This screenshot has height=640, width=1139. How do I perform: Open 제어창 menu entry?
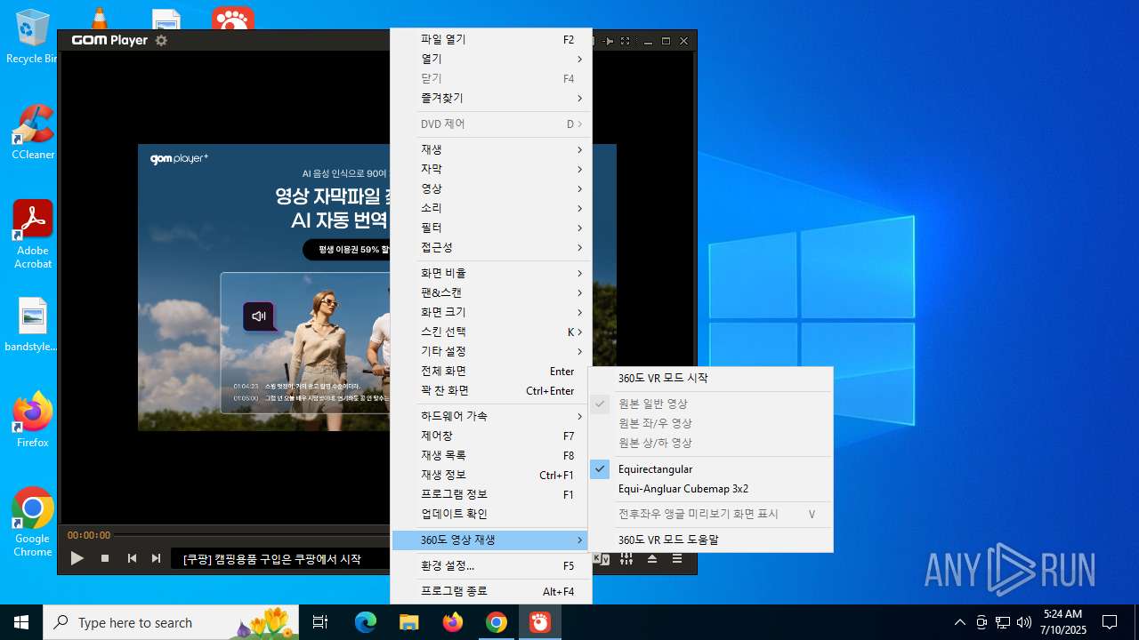coord(490,436)
